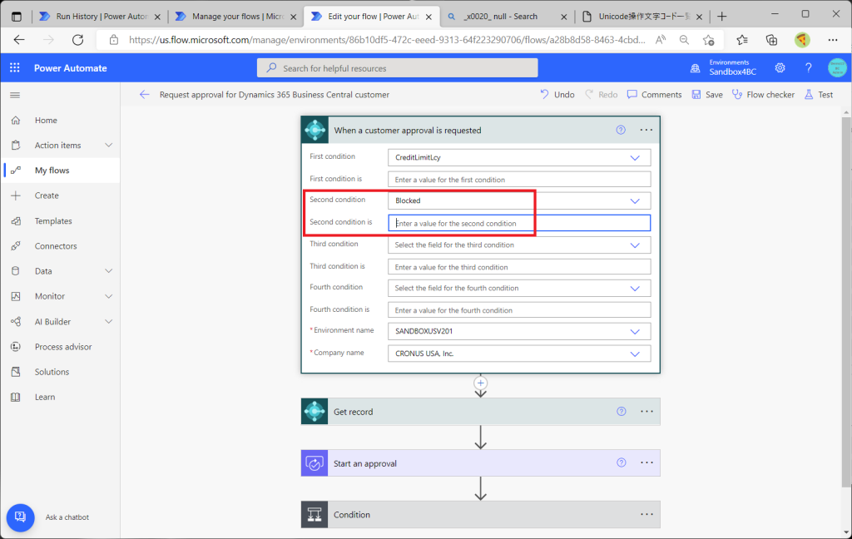Click the Templates icon in sidebar
This screenshot has width=852, height=539.
point(16,221)
